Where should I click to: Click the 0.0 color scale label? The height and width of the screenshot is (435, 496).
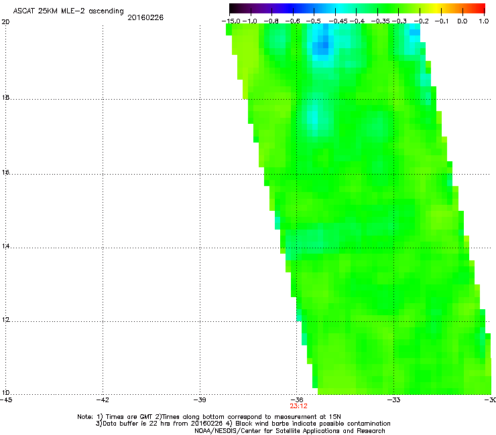462,21
